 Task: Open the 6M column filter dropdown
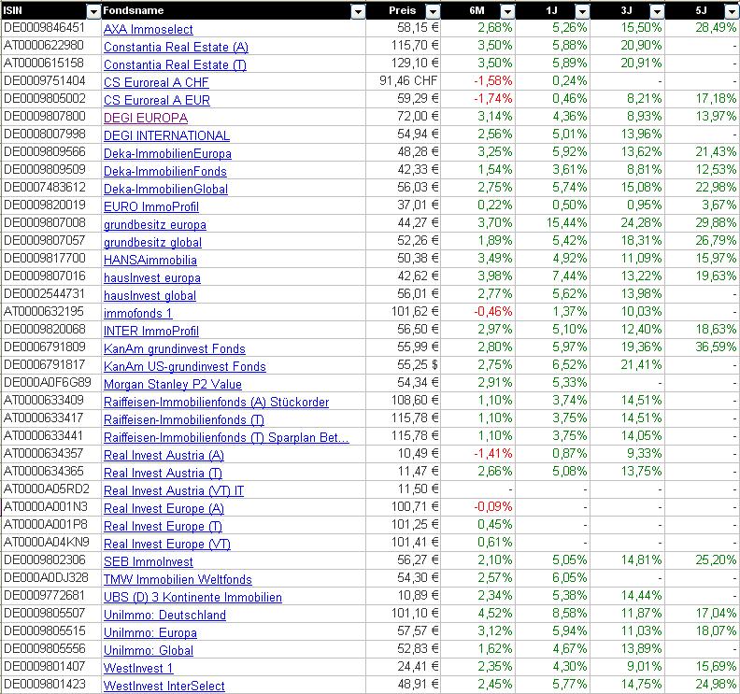point(507,11)
